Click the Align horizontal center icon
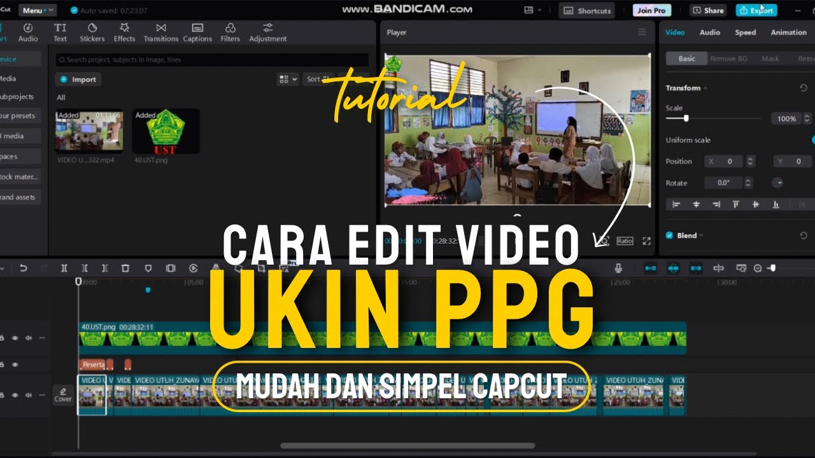The height and width of the screenshot is (458, 815). pyautogui.click(x=696, y=204)
